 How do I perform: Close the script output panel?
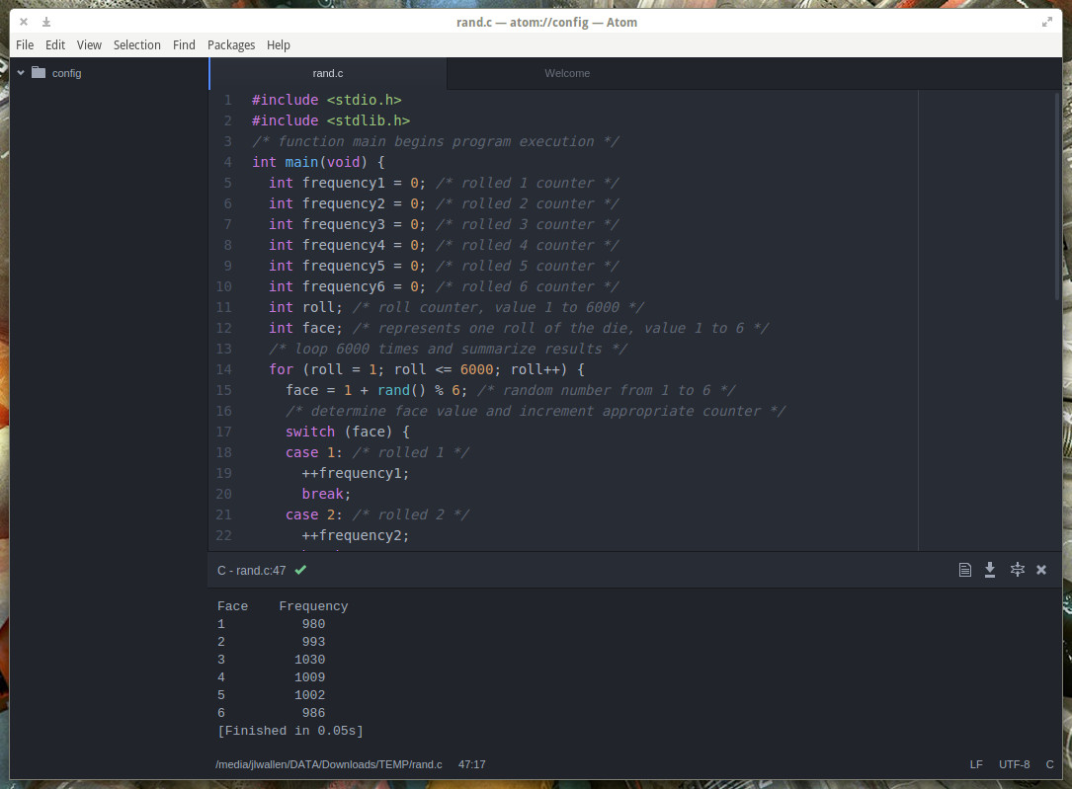[1041, 570]
